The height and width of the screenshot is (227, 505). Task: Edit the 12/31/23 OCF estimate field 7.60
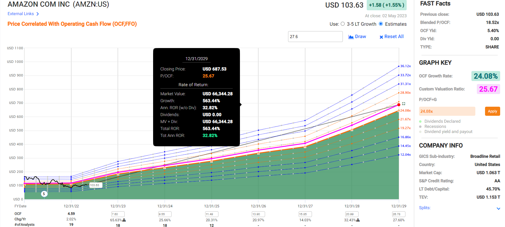[118, 214]
